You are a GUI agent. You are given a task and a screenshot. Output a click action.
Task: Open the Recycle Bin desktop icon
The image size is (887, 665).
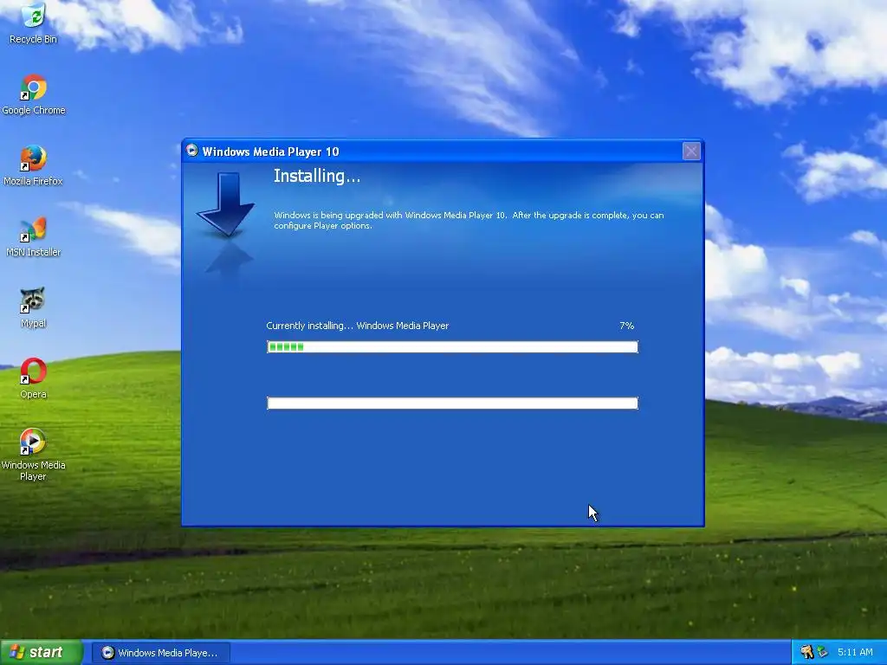click(34, 23)
